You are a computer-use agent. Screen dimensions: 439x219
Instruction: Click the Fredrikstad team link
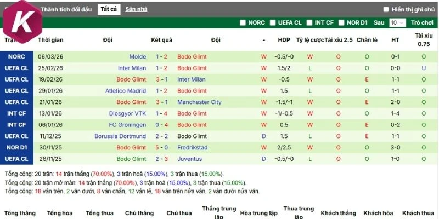click(x=192, y=148)
